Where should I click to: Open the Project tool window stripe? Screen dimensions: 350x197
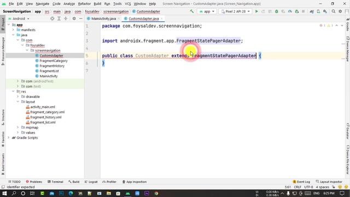(3, 25)
